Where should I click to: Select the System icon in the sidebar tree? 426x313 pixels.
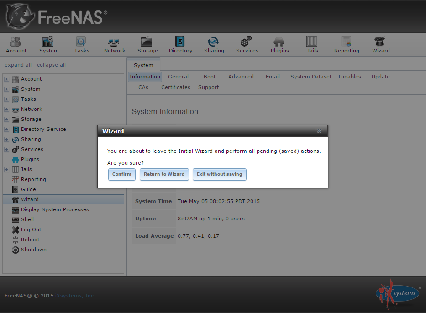(16, 89)
